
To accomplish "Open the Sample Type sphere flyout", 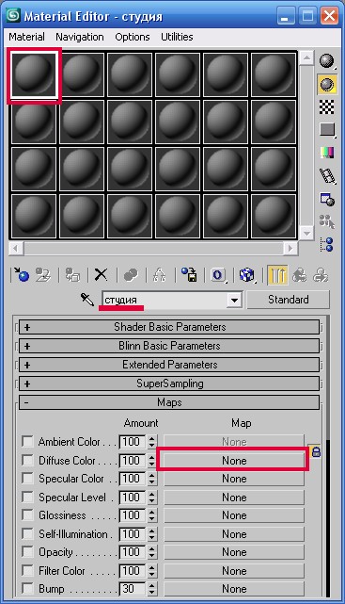I will click(327, 61).
